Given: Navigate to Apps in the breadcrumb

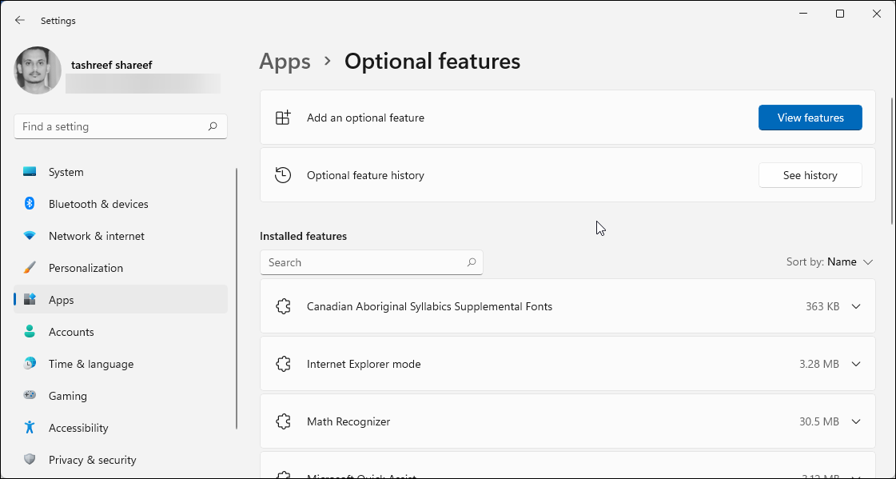Looking at the screenshot, I should point(285,62).
